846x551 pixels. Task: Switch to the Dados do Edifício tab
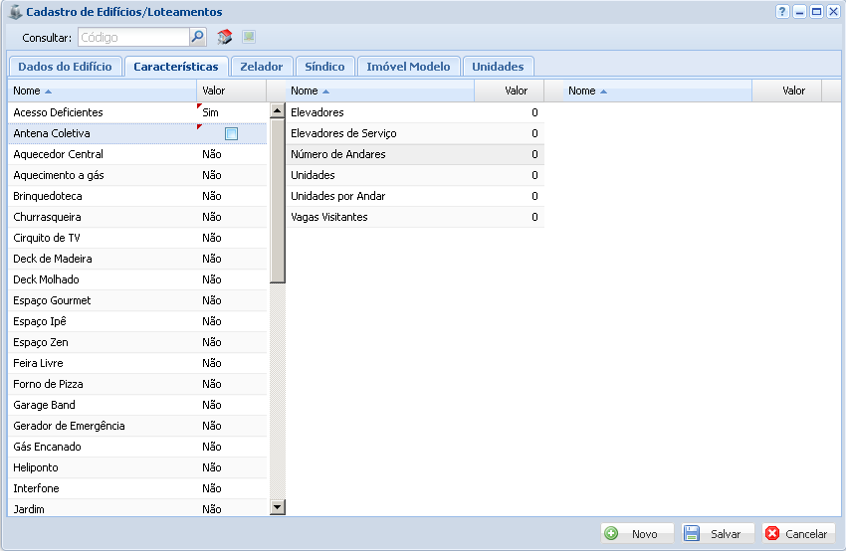[65, 67]
